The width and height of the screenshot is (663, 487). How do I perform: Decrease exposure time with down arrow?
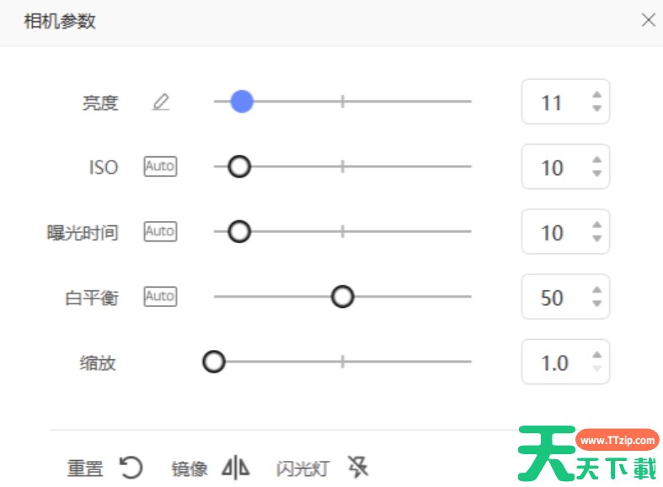coord(596,238)
